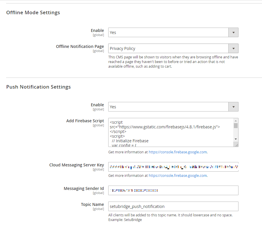Image resolution: width=262 pixels, height=230 pixels.
Task: Click the arrow button on Offline Mode Enable dropdown
Action: click(x=233, y=33)
